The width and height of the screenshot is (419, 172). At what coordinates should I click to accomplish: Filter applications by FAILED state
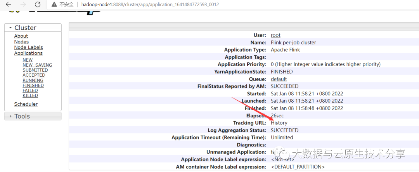(30, 90)
